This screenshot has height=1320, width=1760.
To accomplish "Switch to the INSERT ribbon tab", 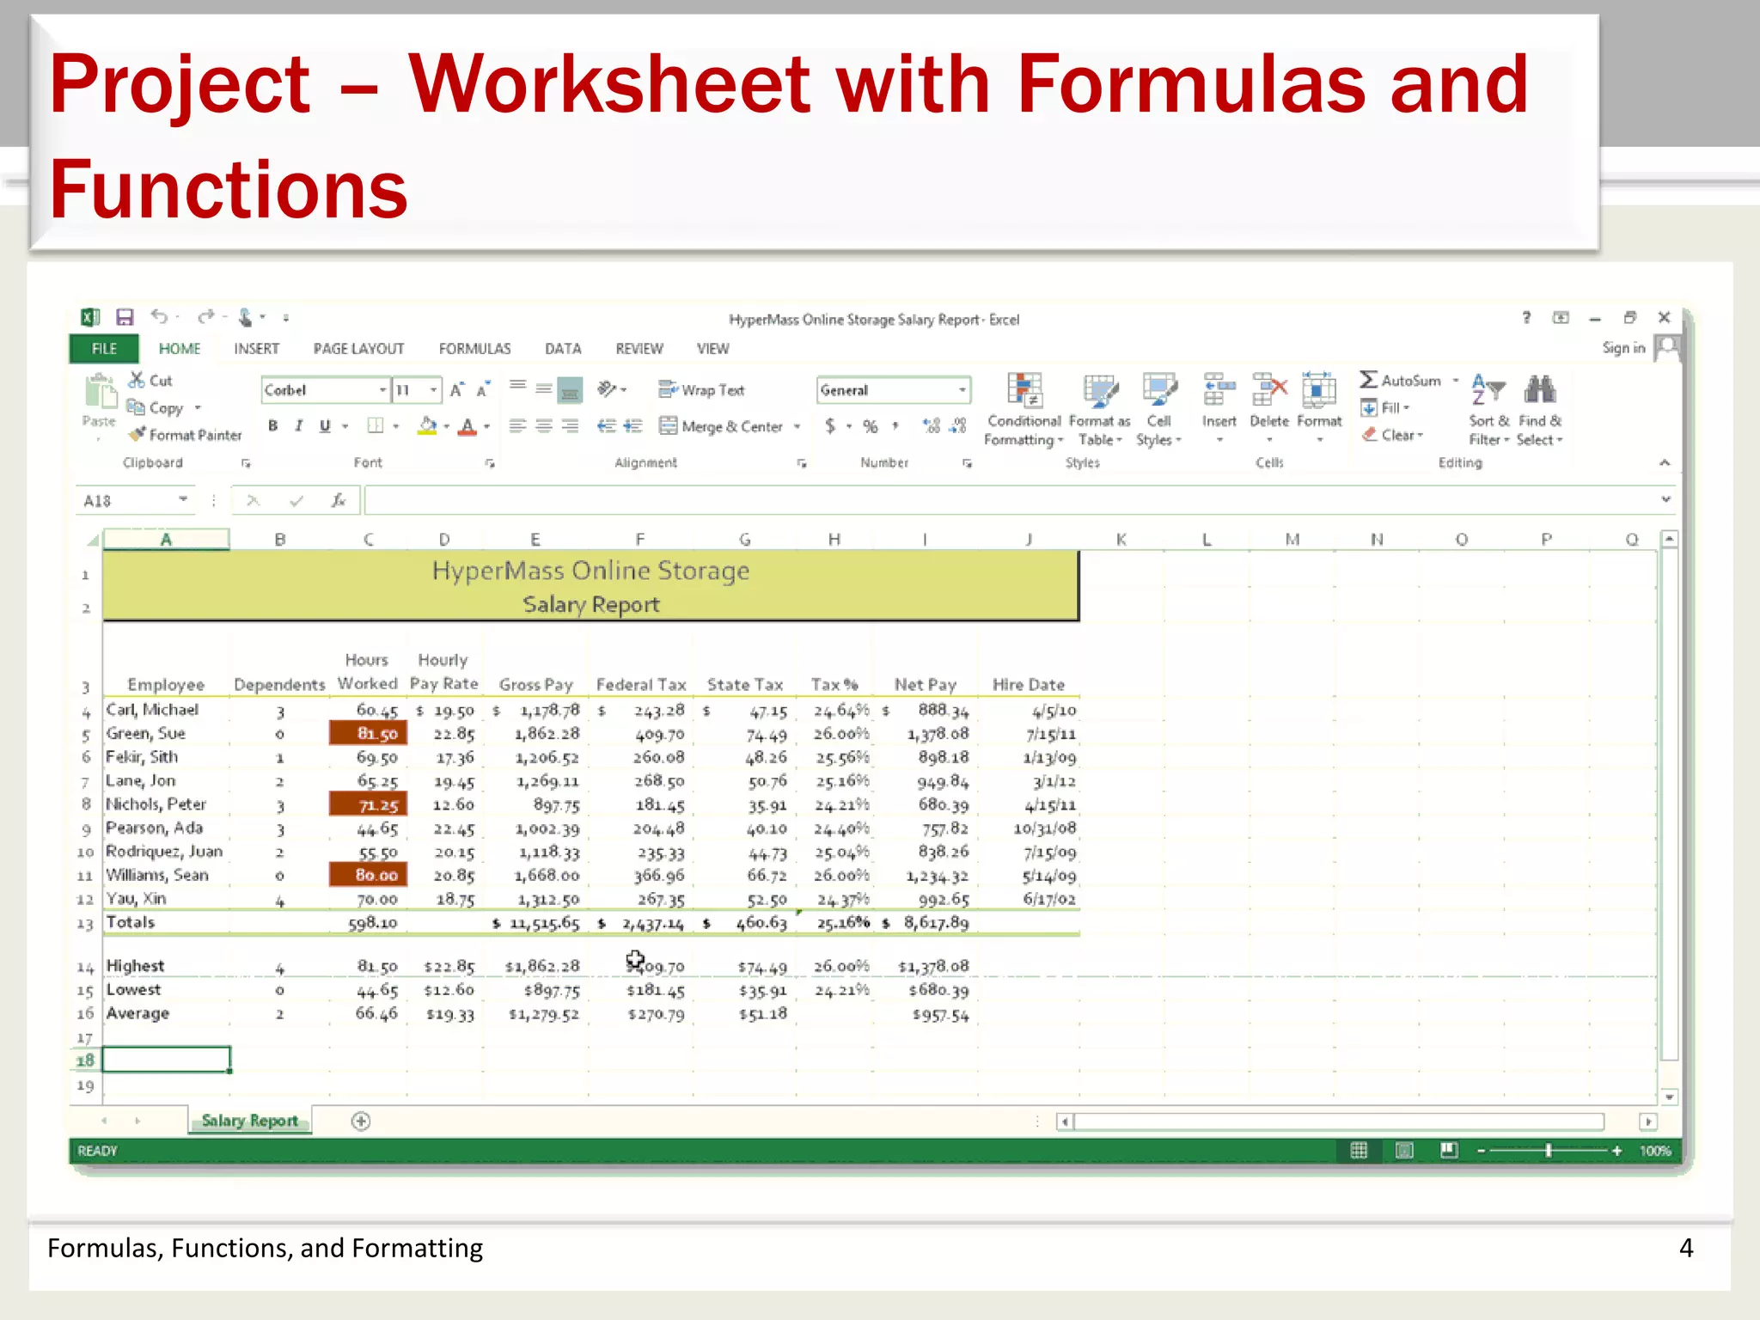I will (256, 349).
